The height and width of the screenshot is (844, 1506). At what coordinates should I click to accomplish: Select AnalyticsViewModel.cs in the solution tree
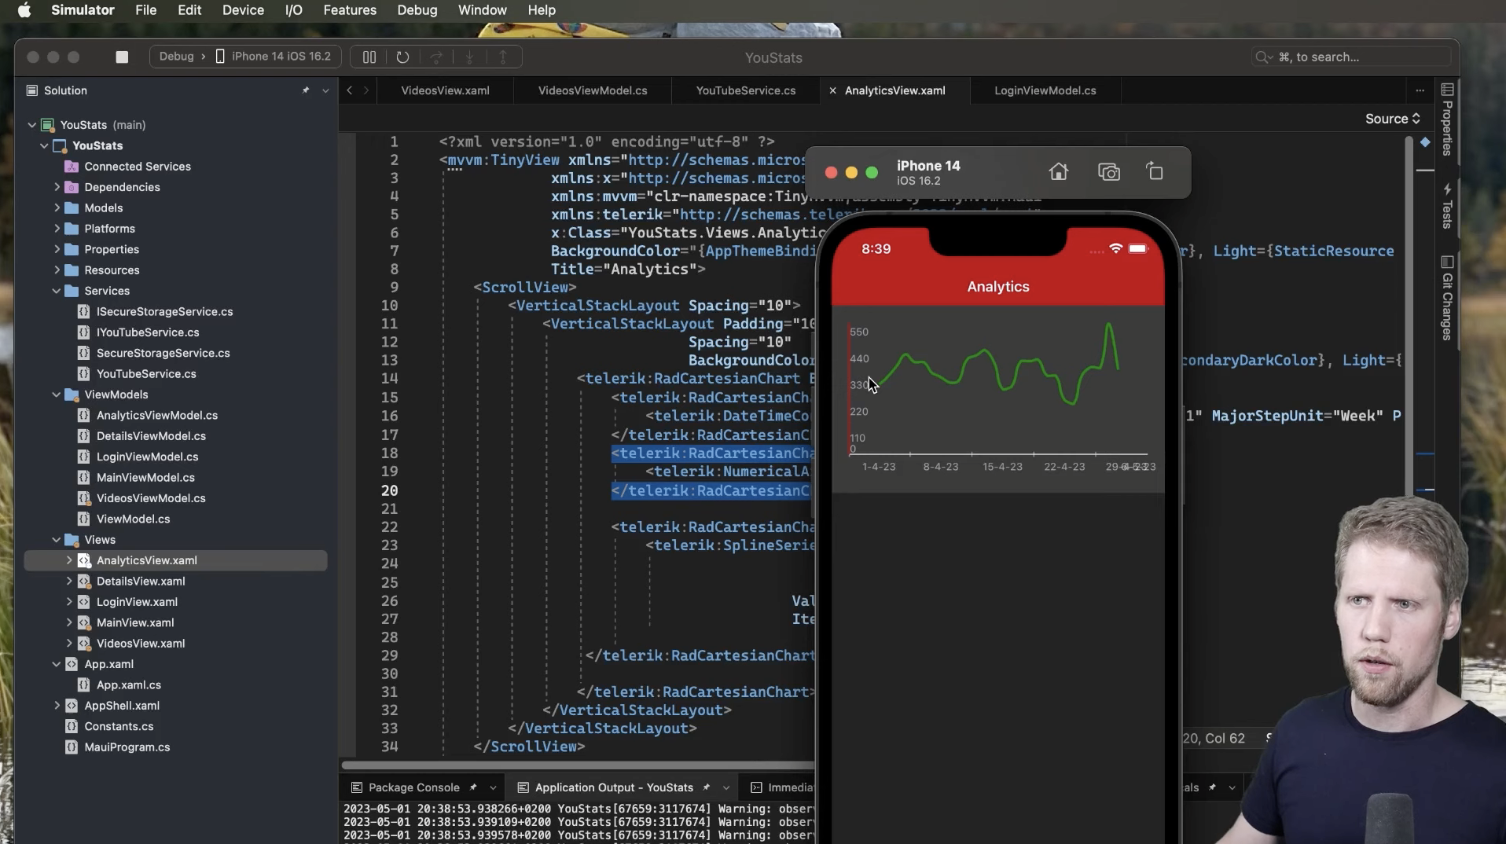156,415
